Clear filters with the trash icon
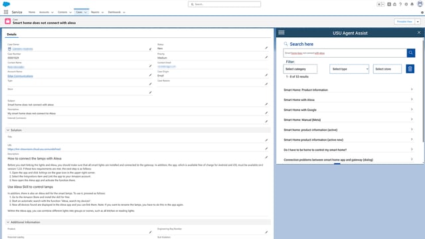The height and width of the screenshot is (239, 425). coord(410,69)
